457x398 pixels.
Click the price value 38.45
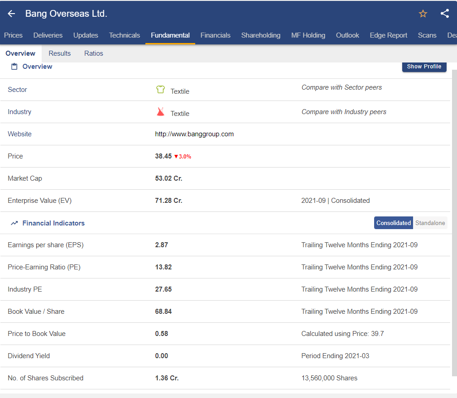163,156
